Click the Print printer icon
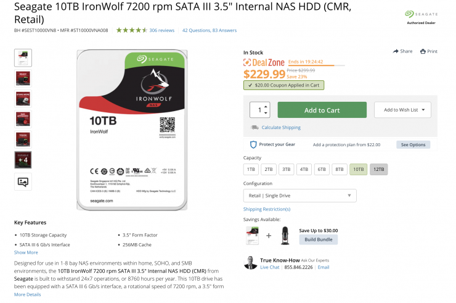Image resolution: width=456 pixels, height=303 pixels. (x=423, y=51)
